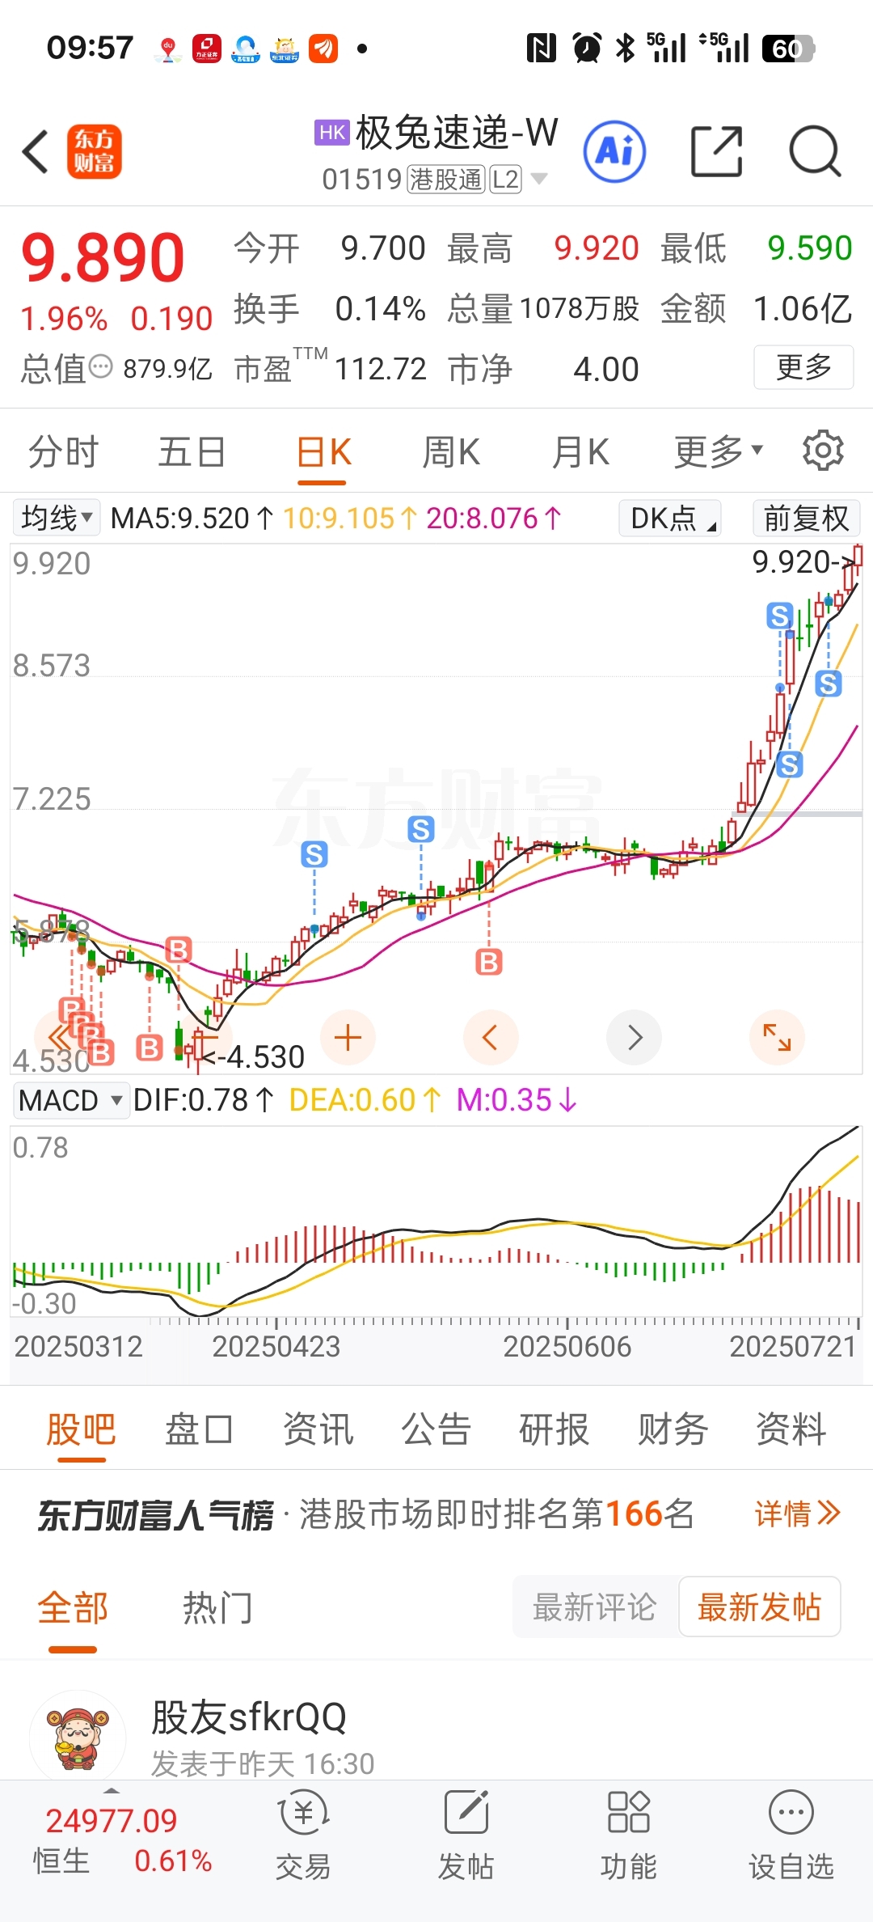The image size is (873, 1922).
Task: Tap the alarm status bar icon
Action: tap(587, 48)
